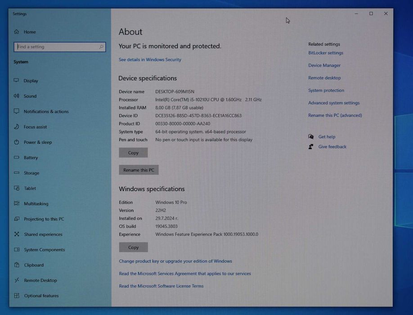Viewport: 413px width, 315px height.
Task: Click the OS build 19045.3803 value
Action: [x=166, y=226]
